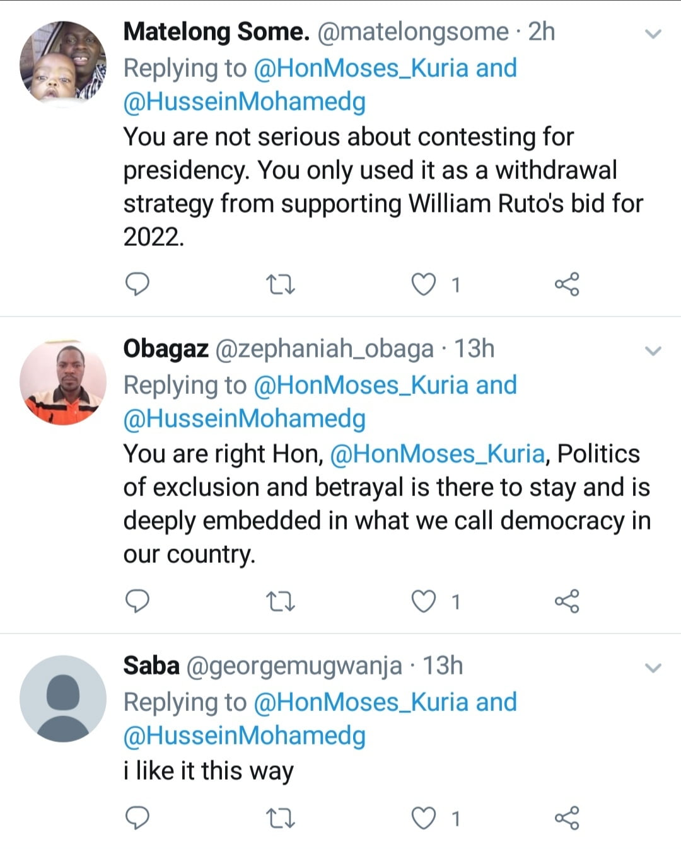The height and width of the screenshot is (849, 681).
Task: View Matelong Some's profile picture
Action: (x=63, y=63)
